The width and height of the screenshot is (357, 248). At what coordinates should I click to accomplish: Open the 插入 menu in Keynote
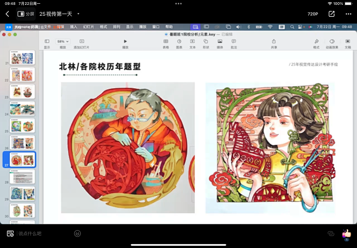pyautogui.click(x=73, y=27)
